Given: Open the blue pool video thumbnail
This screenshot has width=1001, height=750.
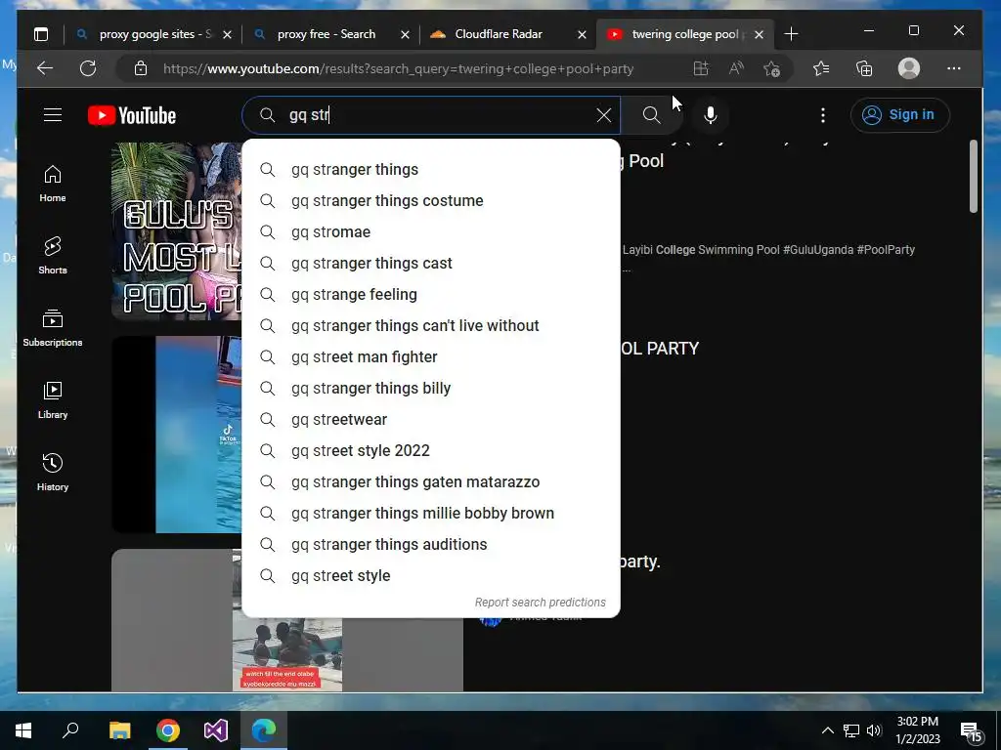Looking at the screenshot, I should (x=177, y=434).
